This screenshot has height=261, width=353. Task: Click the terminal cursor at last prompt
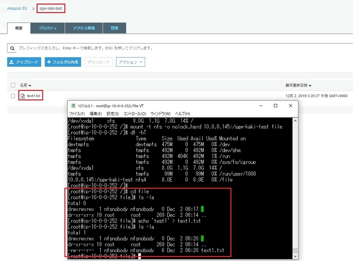[x=139, y=256]
